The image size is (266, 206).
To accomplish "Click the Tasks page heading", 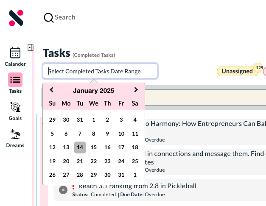I will pyautogui.click(x=56, y=53).
